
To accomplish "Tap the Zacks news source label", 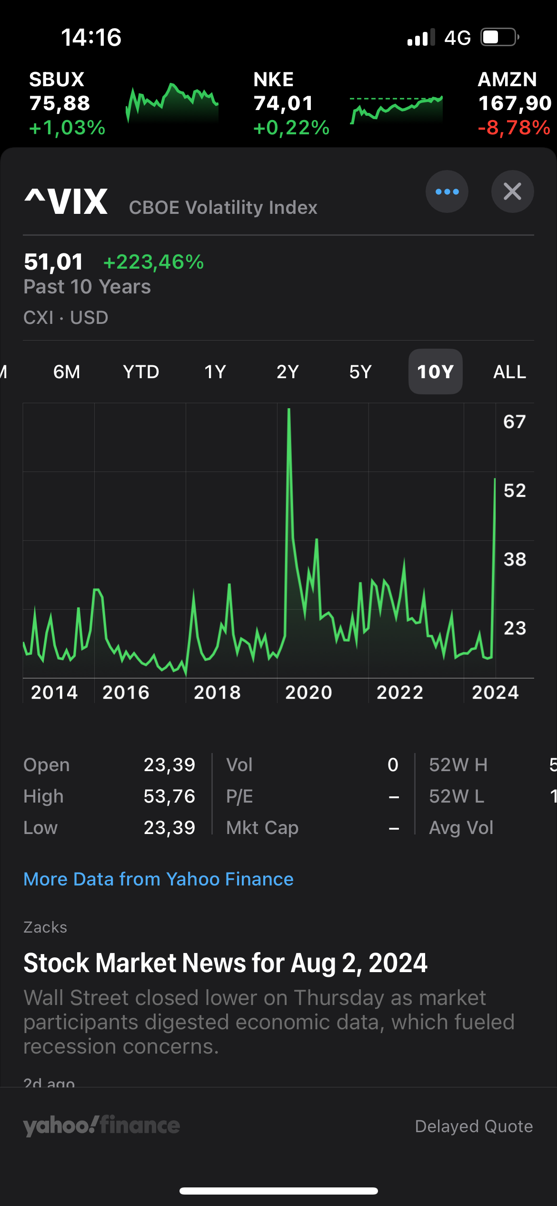I will (45, 927).
